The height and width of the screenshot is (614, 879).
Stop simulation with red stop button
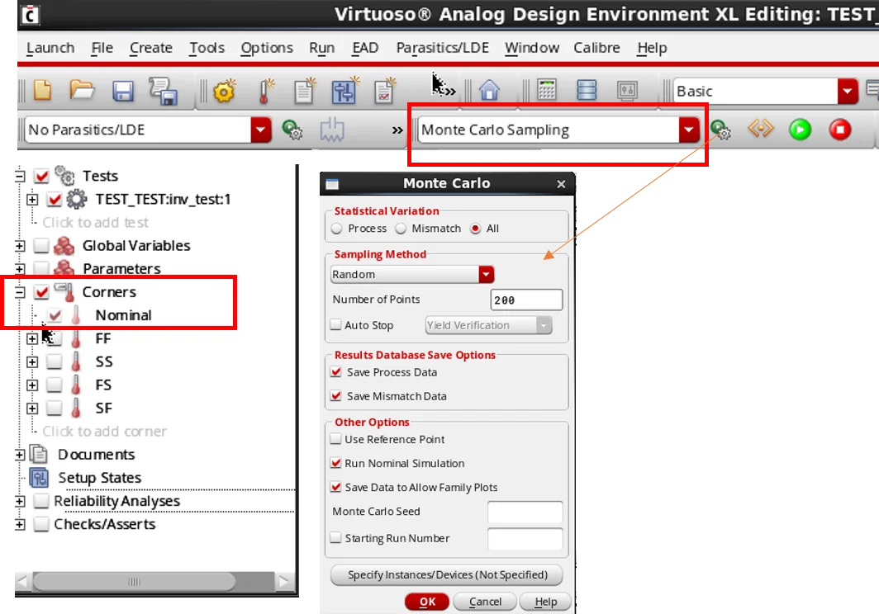(839, 130)
